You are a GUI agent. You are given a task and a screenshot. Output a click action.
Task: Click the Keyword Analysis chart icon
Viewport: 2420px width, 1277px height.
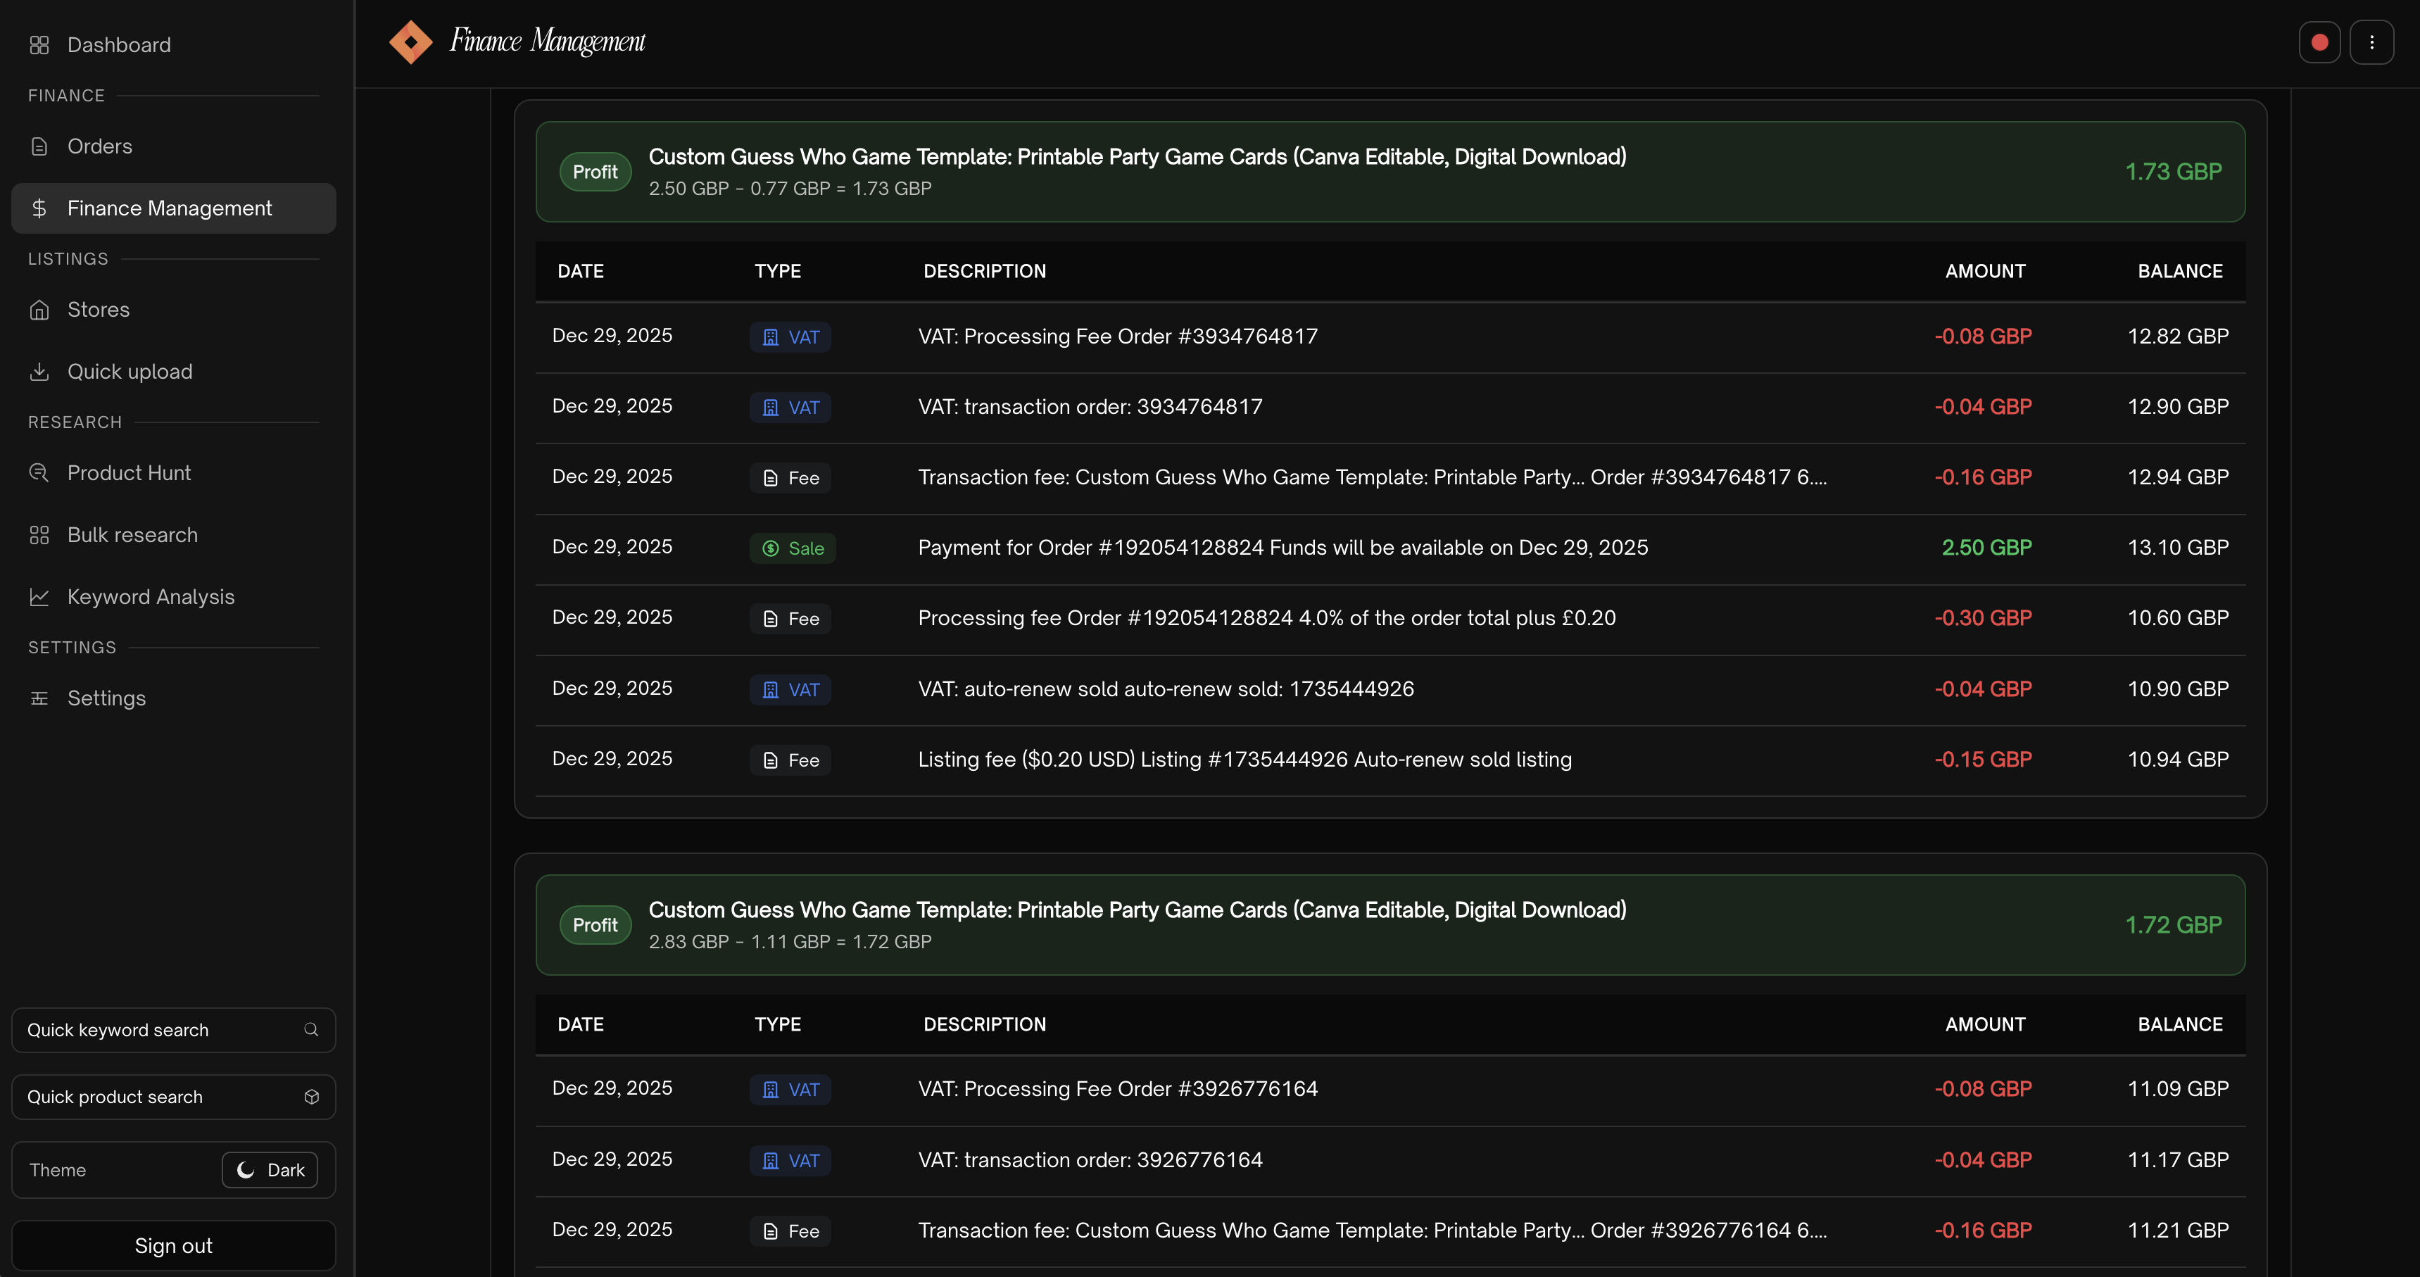pos(39,597)
